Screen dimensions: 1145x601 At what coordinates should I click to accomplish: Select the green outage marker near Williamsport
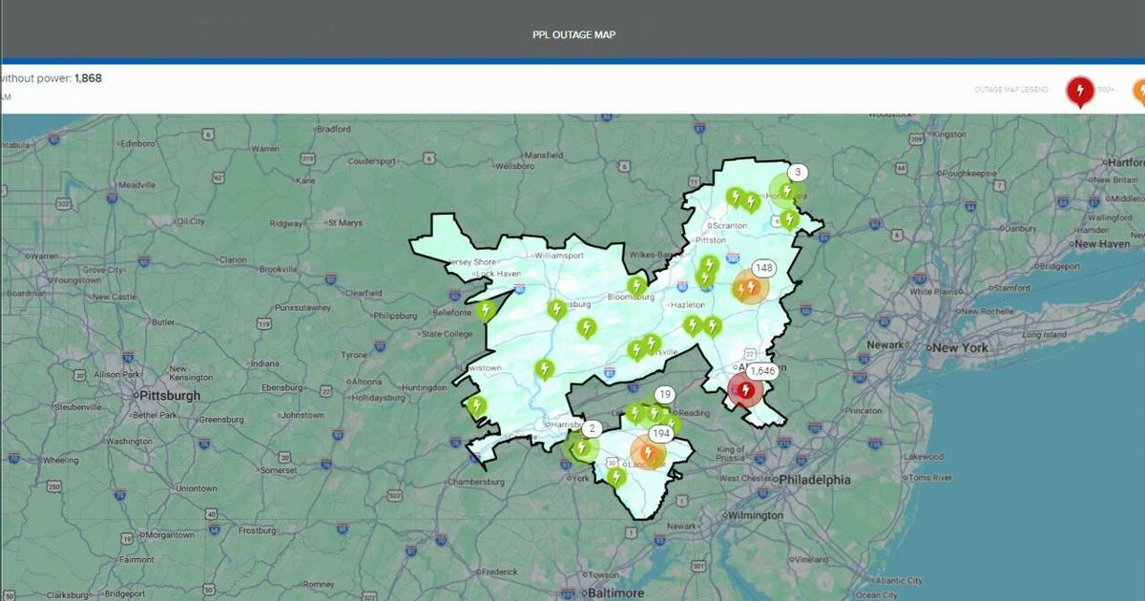557,308
